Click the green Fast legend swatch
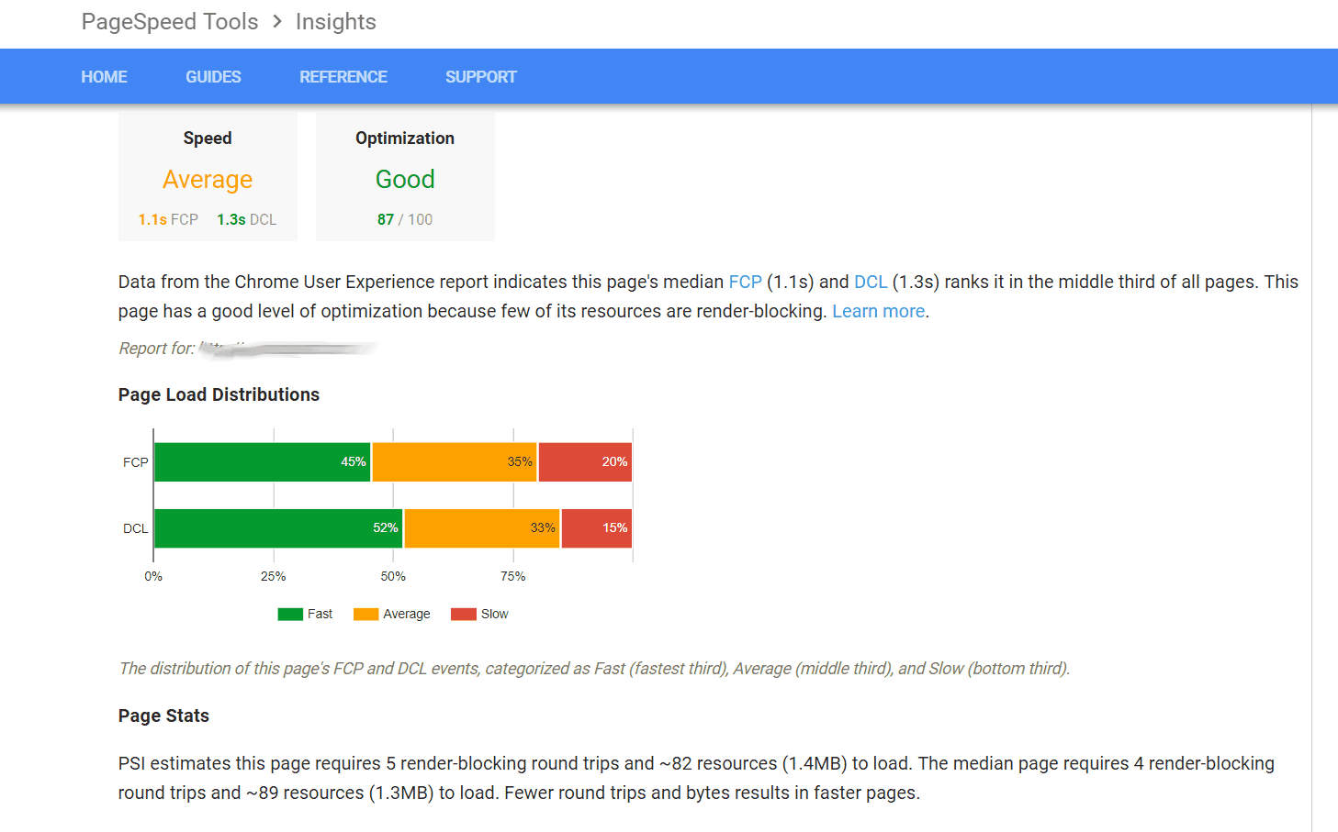Image resolution: width=1338 pixels, height=832 pixels. 290,614
